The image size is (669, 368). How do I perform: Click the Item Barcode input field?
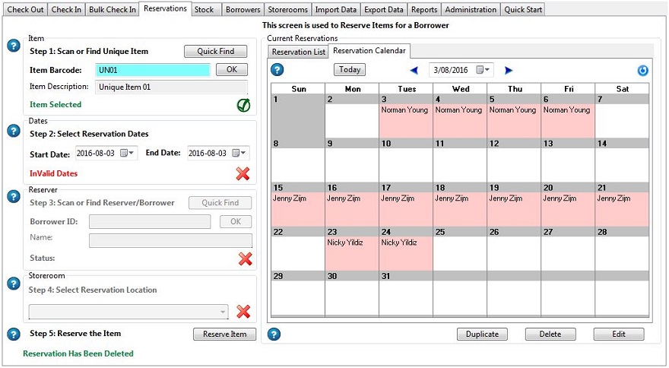click(152, 70)
